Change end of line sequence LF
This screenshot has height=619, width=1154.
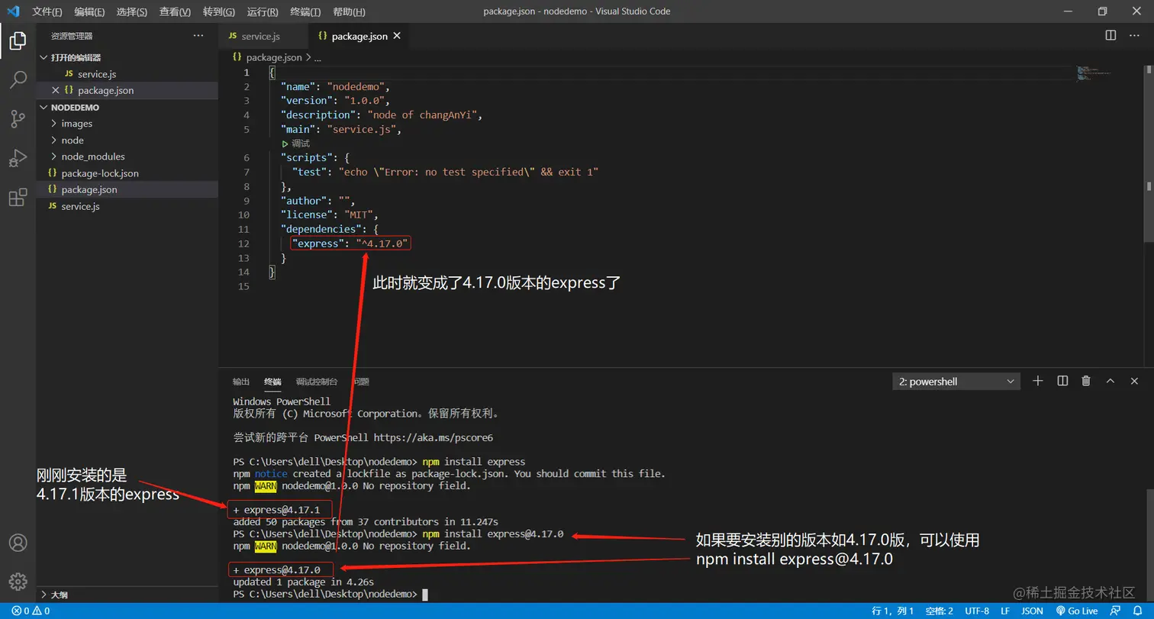click(x=1005, y=611)
